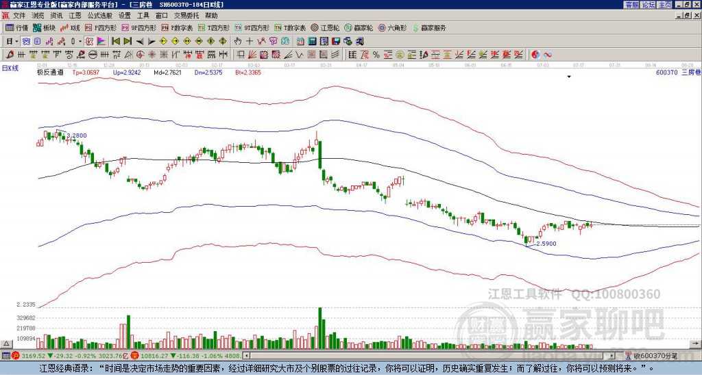Open the calculator icon
This screenshot has width=702, height=375.
click(313, 42)
